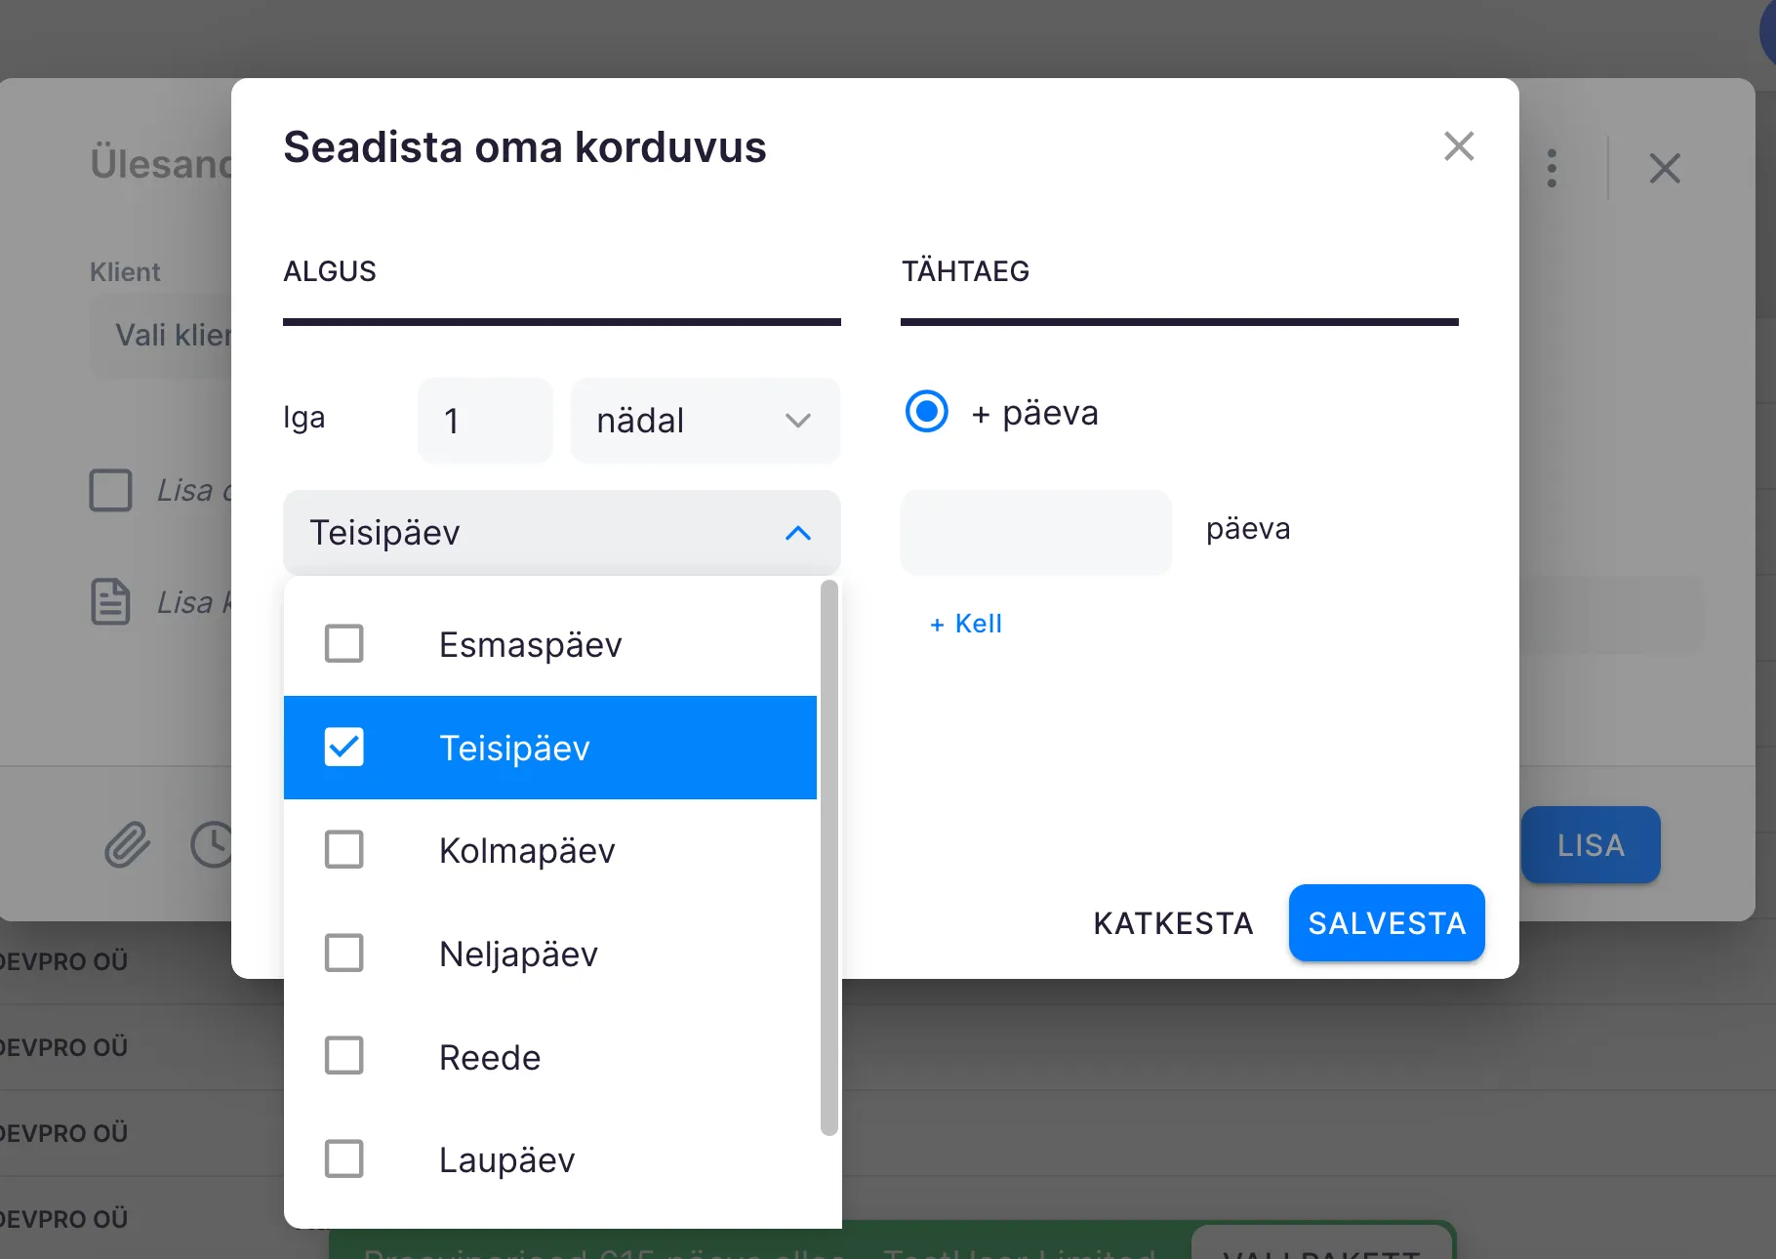
Task: Close the background task panel
Action: coord(1665,168)
